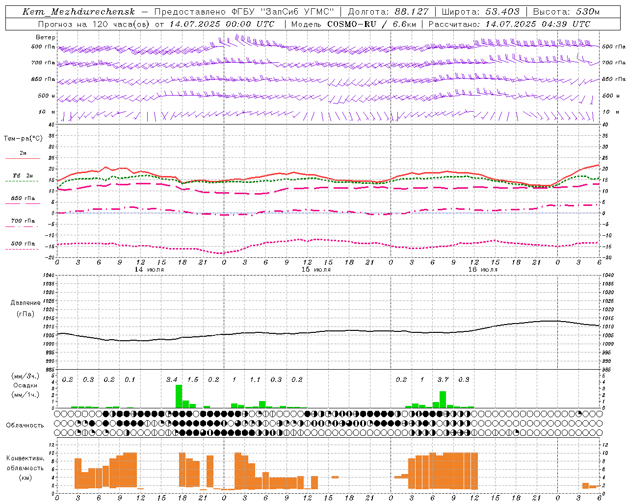This screenshot has height=502, width=628.
Task: Select the ФГБУ "ЗапСиб УГМС" provider text
Action: (282, 12)
